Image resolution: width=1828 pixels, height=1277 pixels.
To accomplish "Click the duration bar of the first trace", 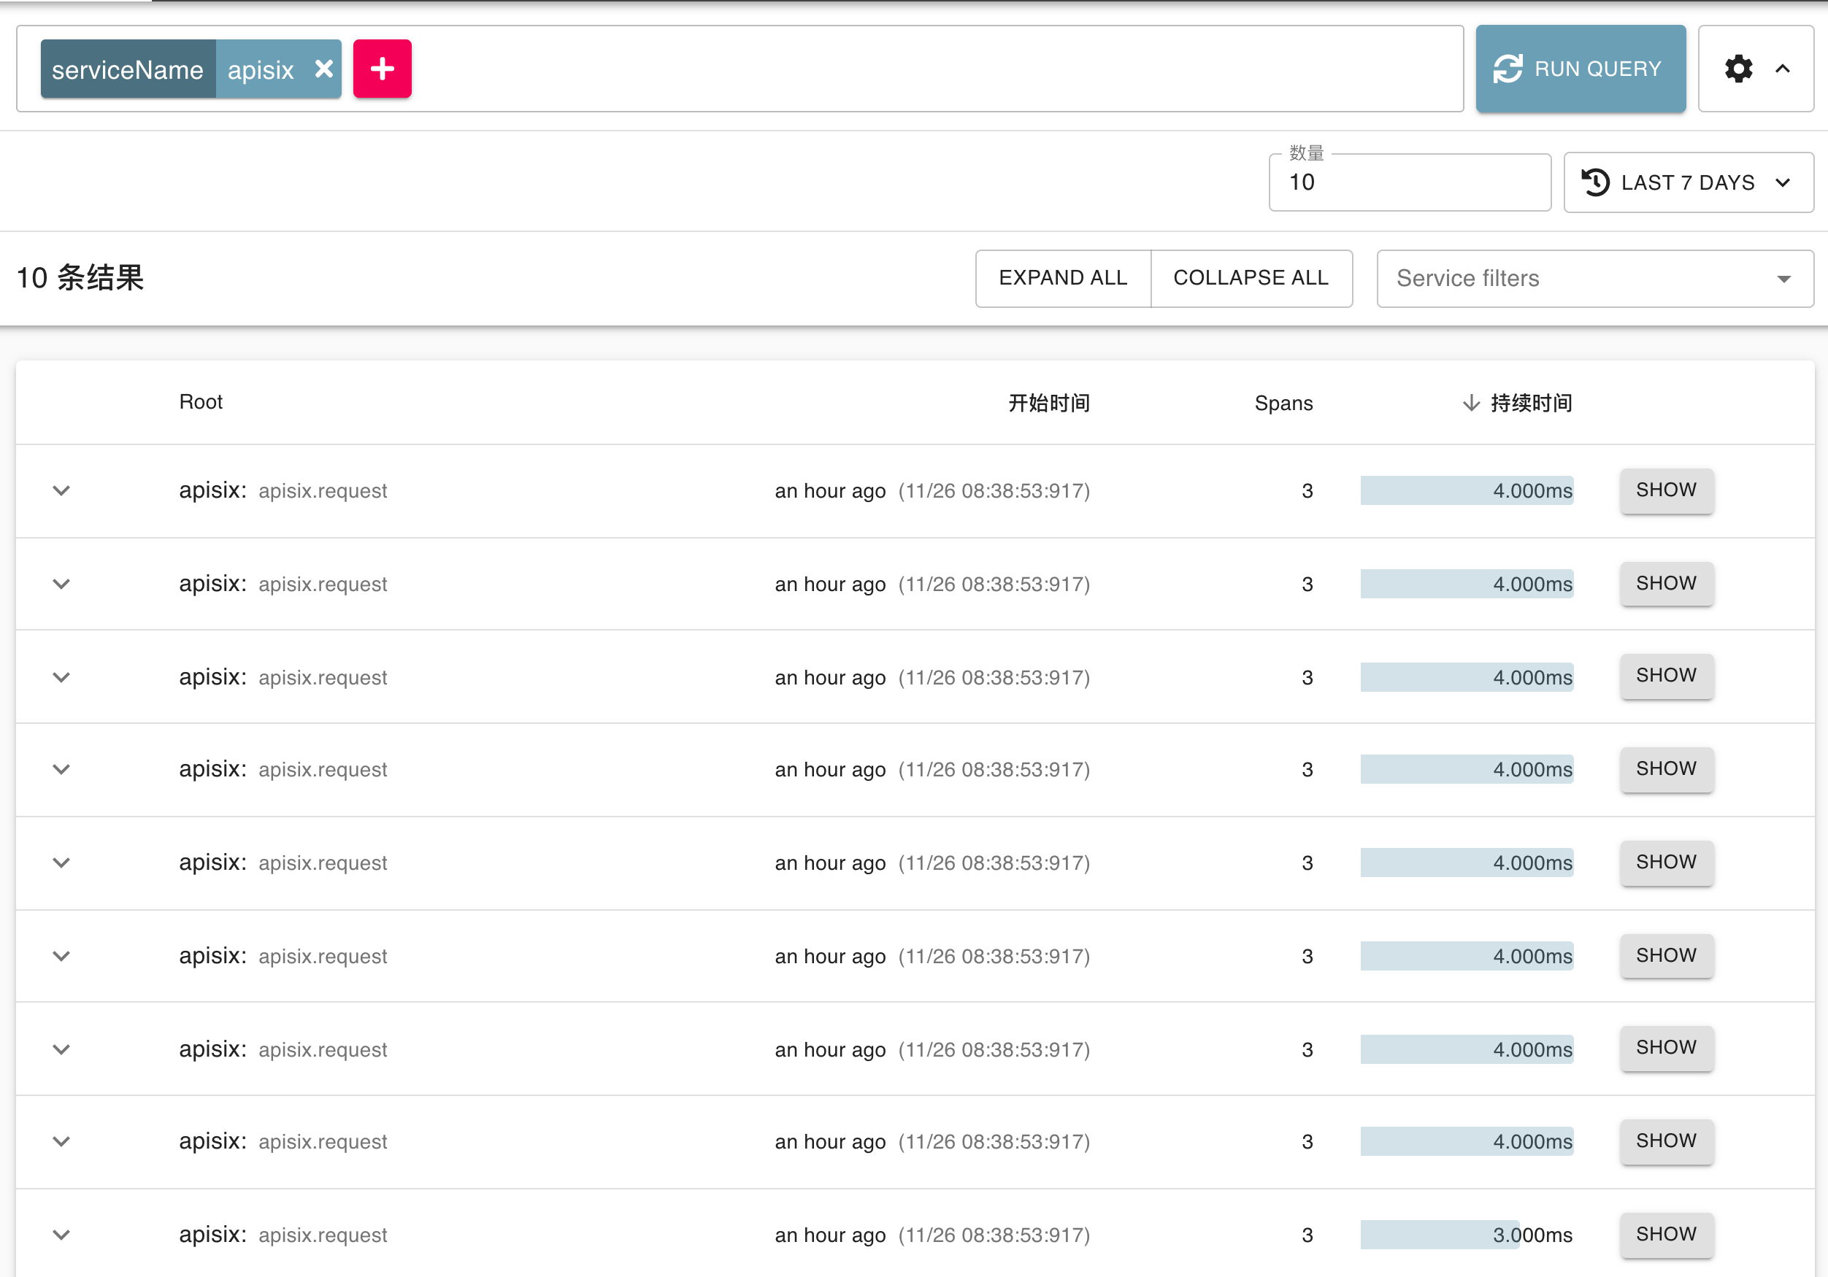I will pos(1467,490).
